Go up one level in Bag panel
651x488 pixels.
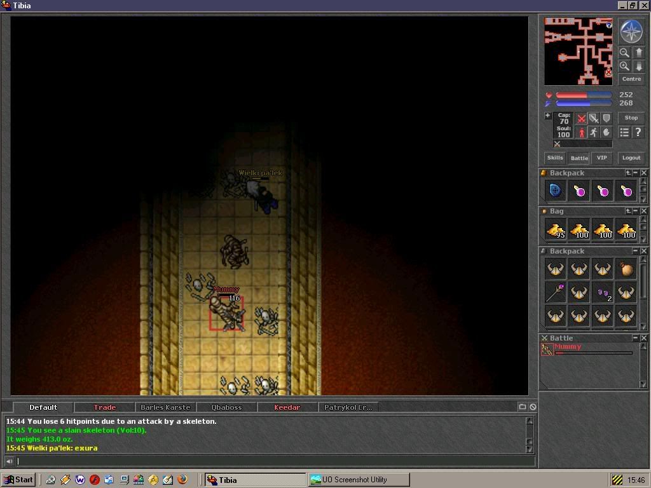pyautogui.click(x=628, y=211)
